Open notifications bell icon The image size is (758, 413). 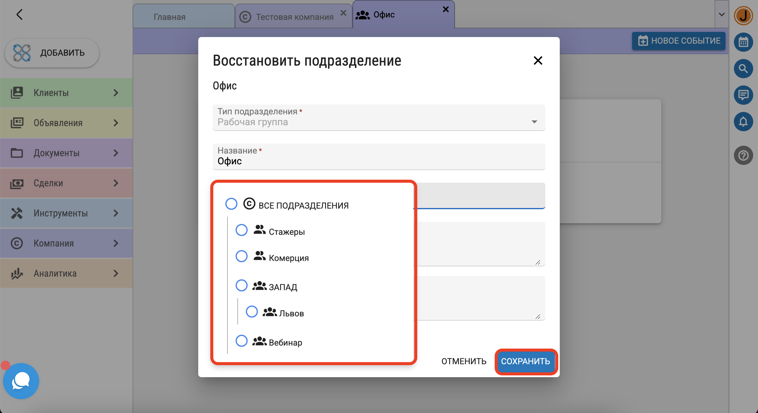click(x=743, y=122)
